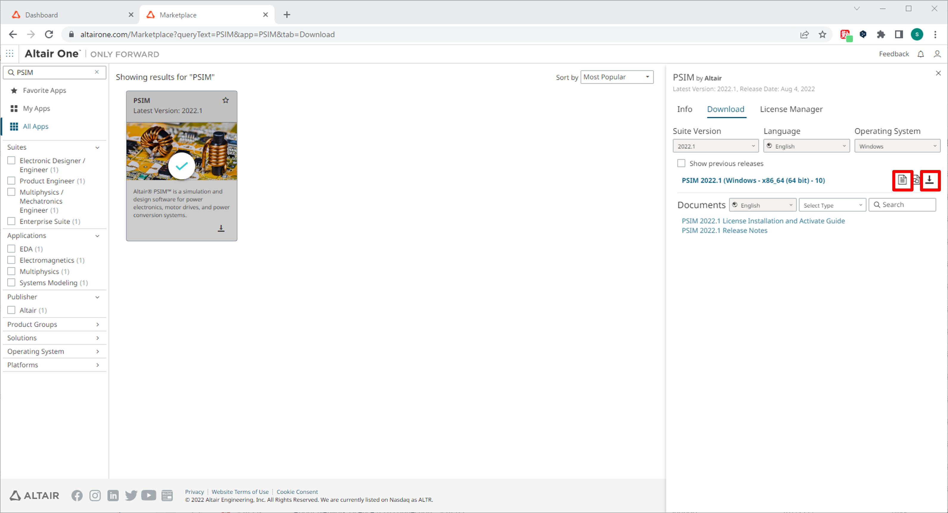Screen dimensions: 948x513
Task: Open the user profile icon in header
Action: click(x=937, y=54)
